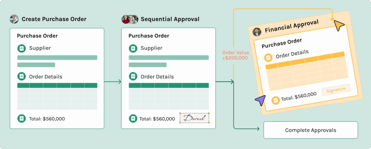Click the Signature button in Financial Approval
The image size is (371, 149).
coord(336,90)
